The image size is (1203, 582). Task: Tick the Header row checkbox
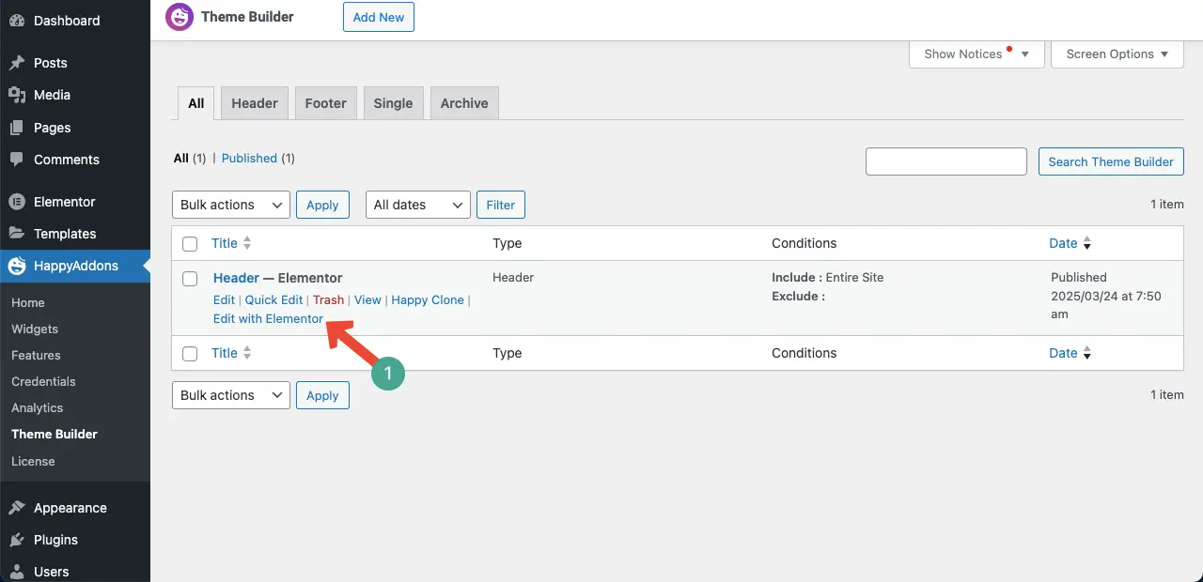190,279
